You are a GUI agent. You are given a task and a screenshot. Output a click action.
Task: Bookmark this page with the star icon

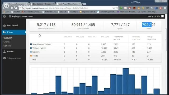[117, 8]
